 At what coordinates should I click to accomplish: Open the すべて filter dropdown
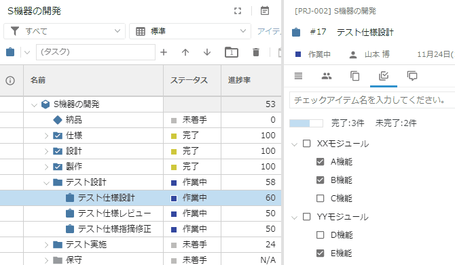(65, 31)
